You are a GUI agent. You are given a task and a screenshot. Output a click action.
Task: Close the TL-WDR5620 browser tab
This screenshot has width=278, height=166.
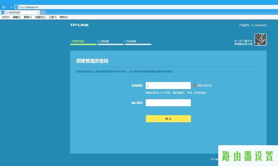[38, 12]
